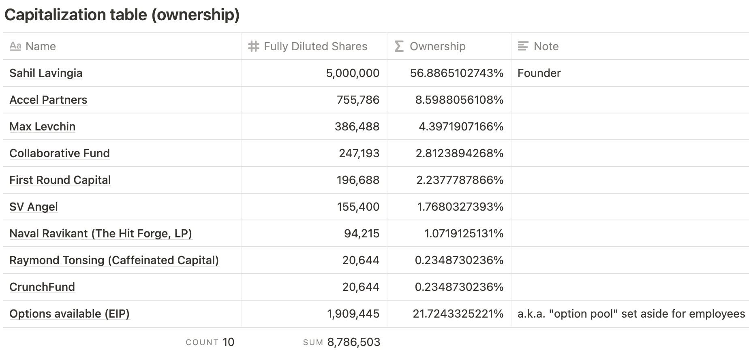Open the Options available (EIP) row
Screen dimensions: 749x350
(x=69, y=314)
